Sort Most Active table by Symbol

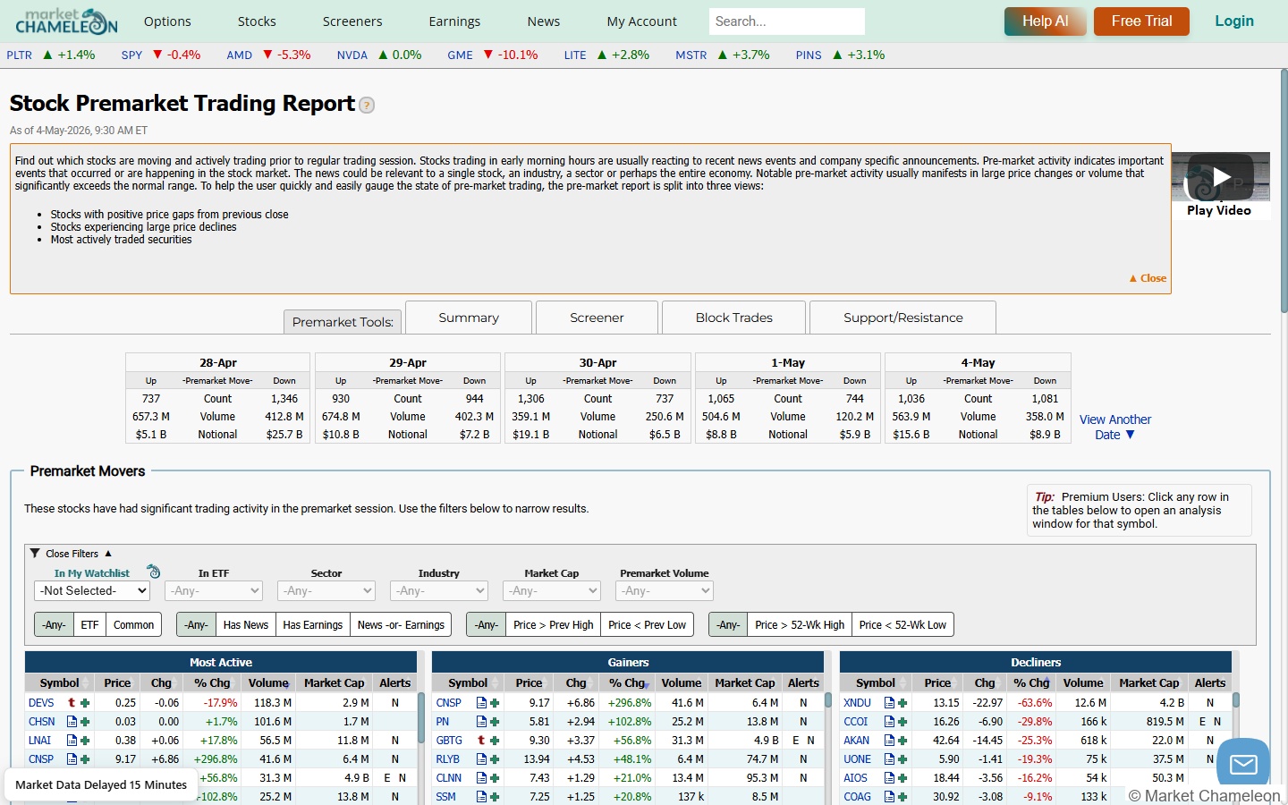[x=60, y=682]
